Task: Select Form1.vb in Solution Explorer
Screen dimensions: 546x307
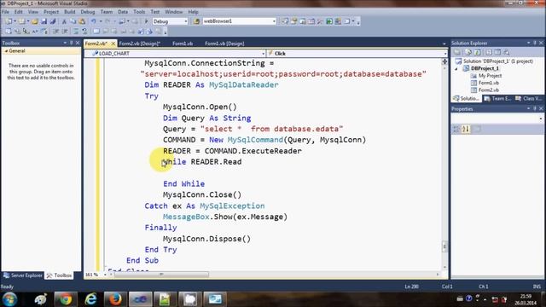Action: pyautogui.click(x=489, y=83)
